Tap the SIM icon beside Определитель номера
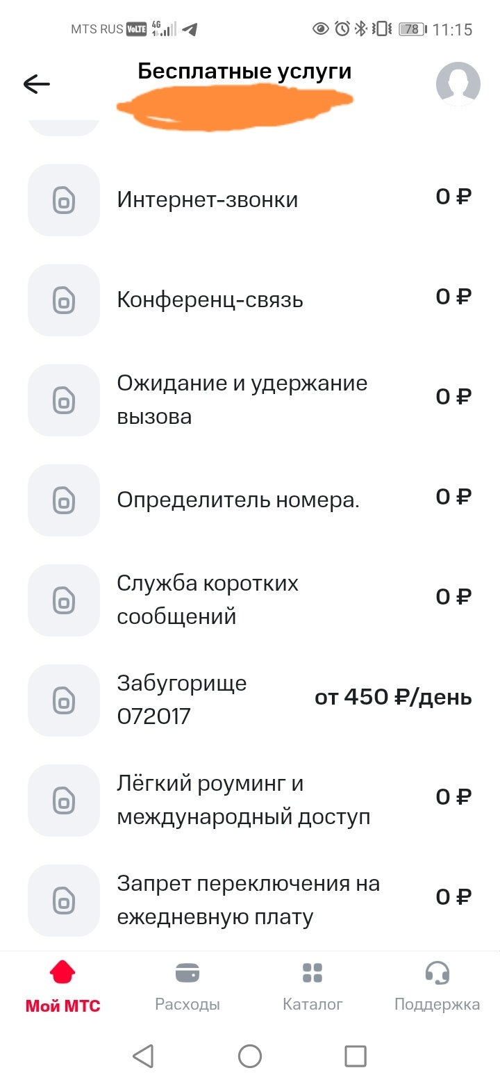 64,500
